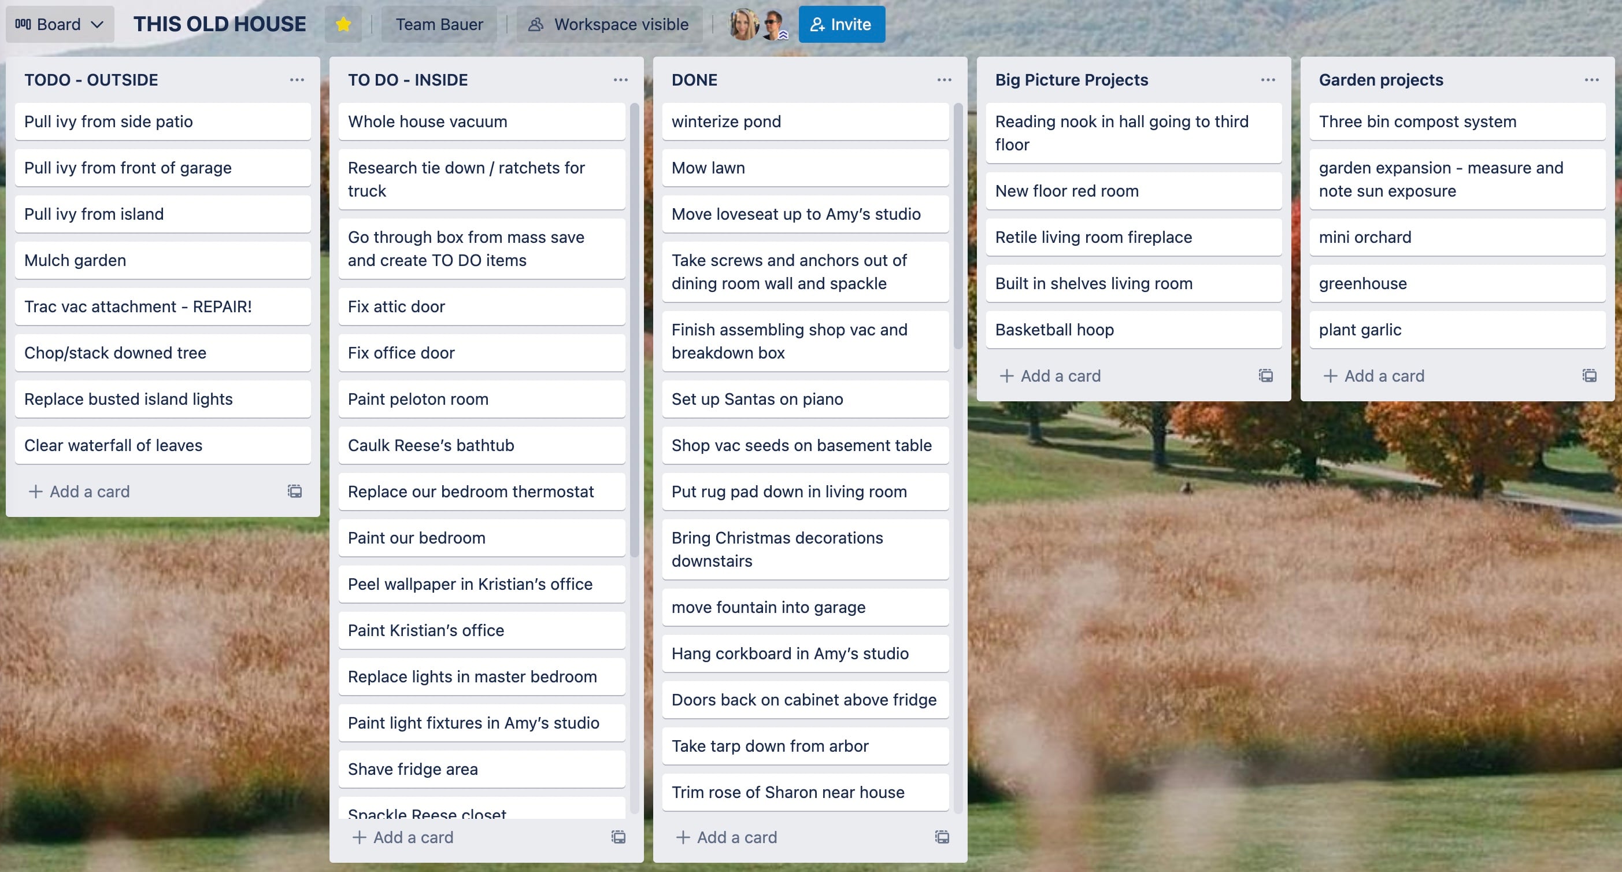Click the member avatar with sunglasses

(774, 24)
